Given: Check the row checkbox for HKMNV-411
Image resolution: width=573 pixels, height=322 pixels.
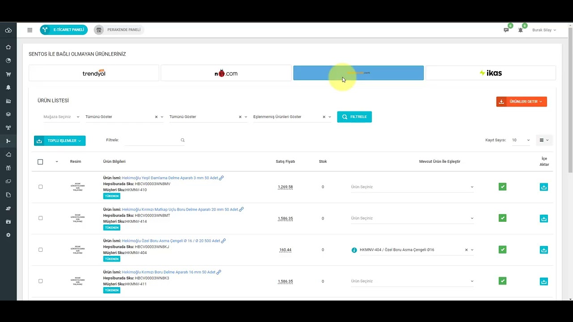Looking at the screenshot, I should point(40,281).
